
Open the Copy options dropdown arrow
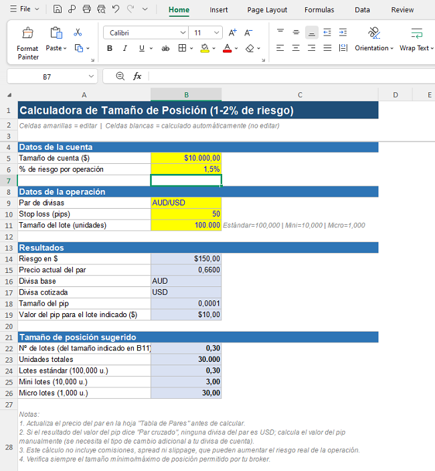(88, 48)
